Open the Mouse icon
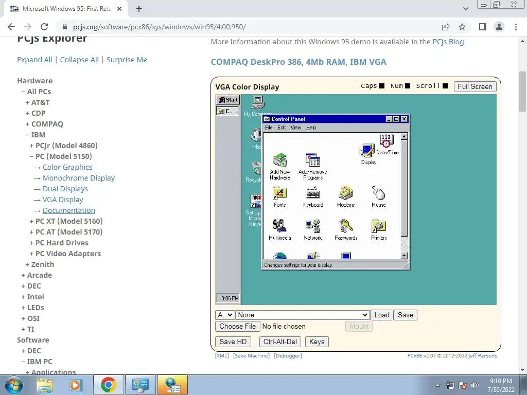 (379, 197)
